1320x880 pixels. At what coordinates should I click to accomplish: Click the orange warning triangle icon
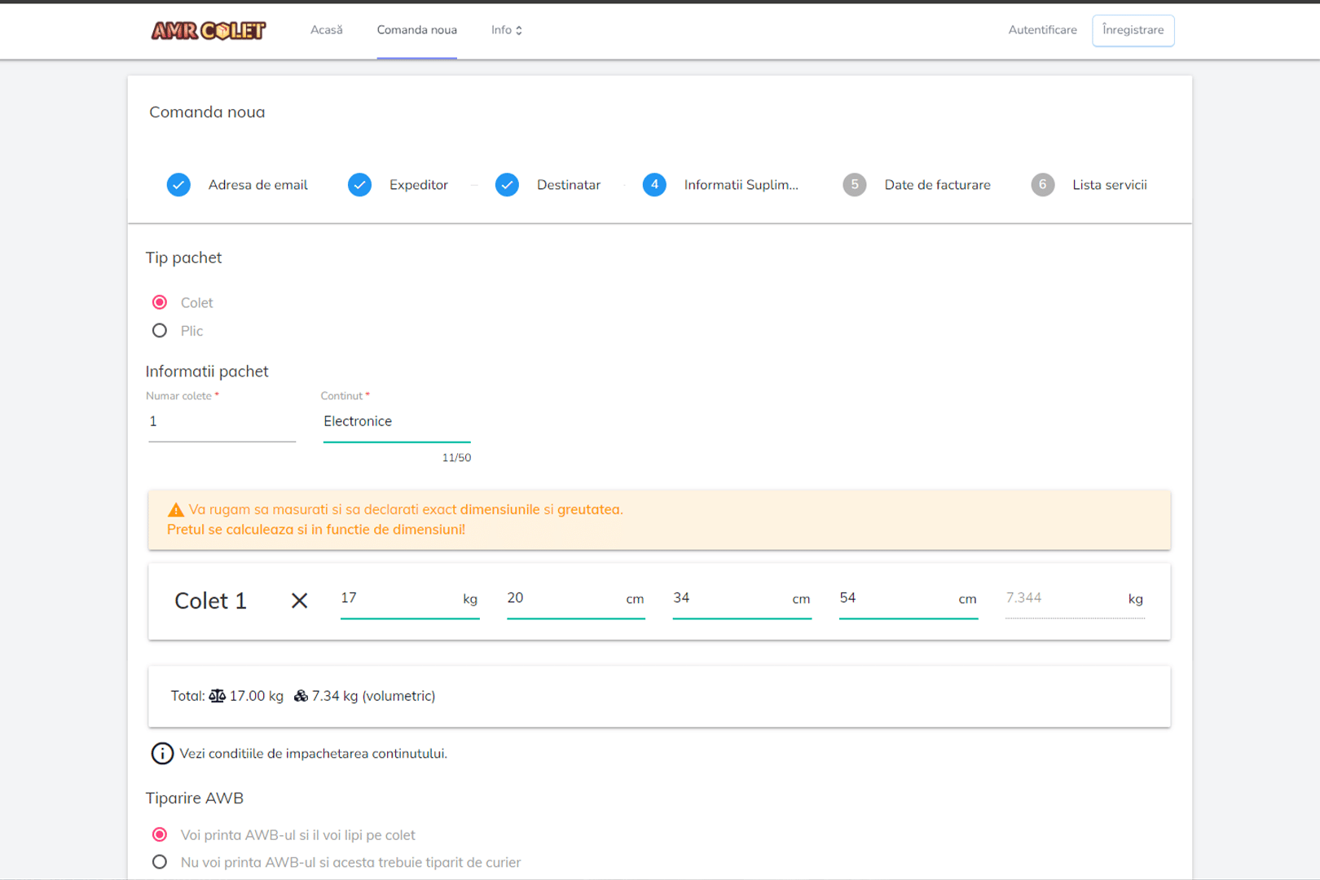coord(175,510)
